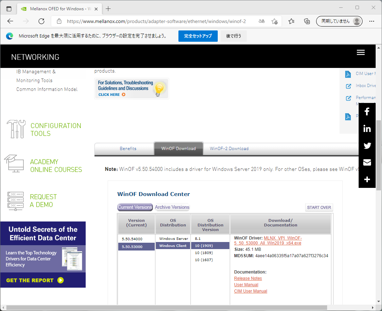
Task: Open REQUEST A DEMO link
Action: point(43,201)
